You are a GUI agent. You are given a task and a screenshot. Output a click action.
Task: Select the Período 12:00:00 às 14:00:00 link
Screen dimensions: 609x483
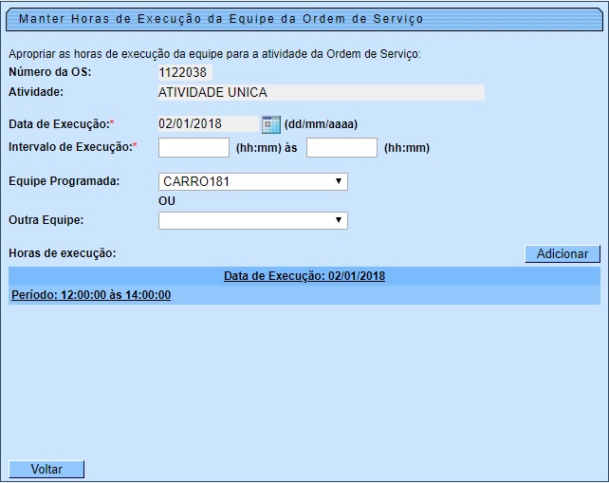90,295
